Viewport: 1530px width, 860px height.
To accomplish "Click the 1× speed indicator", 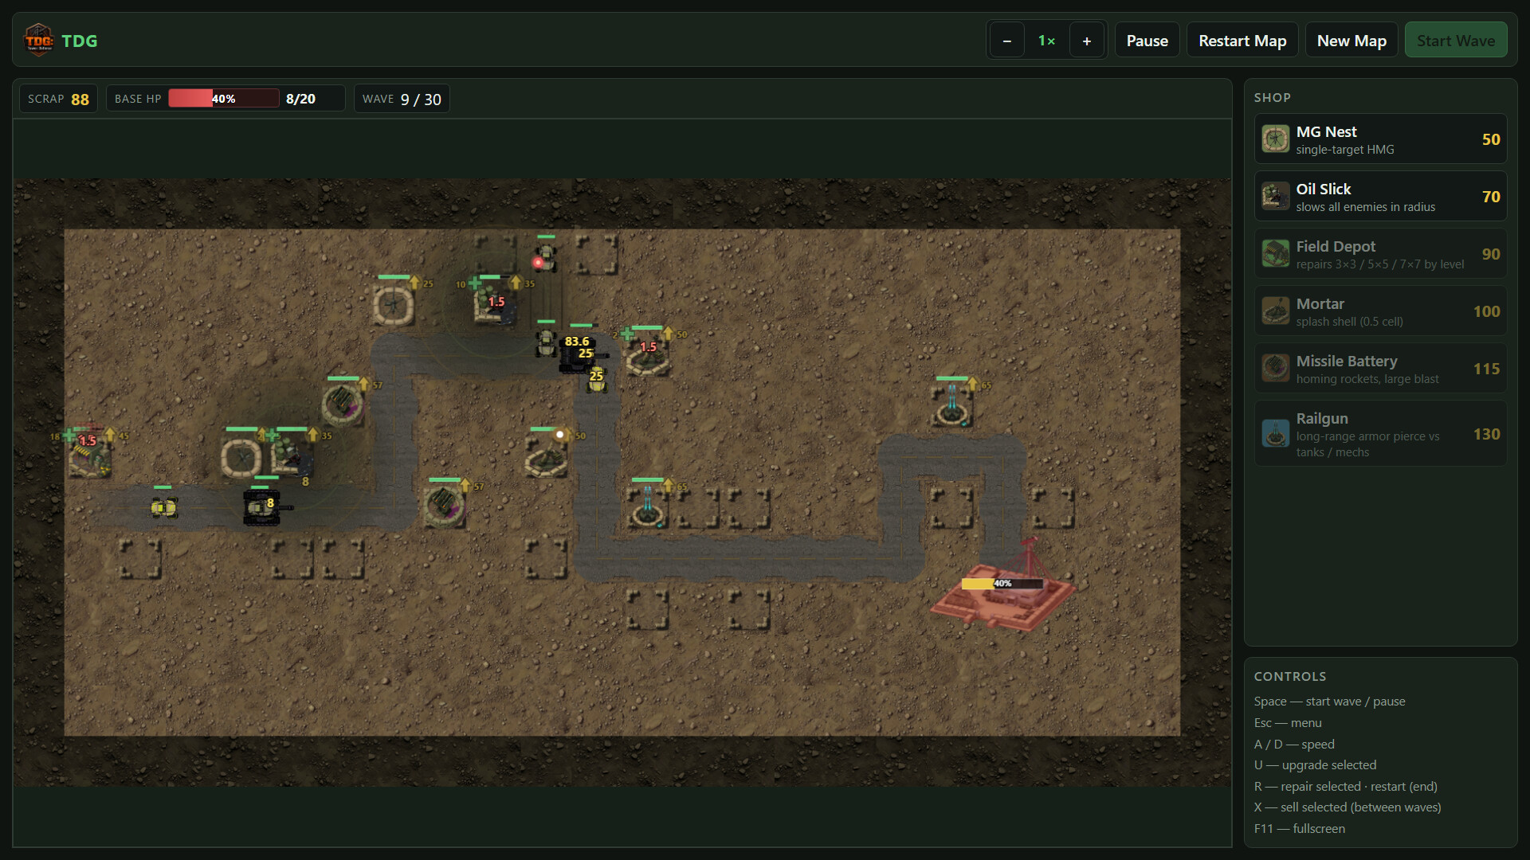I will coord(1046,41).
